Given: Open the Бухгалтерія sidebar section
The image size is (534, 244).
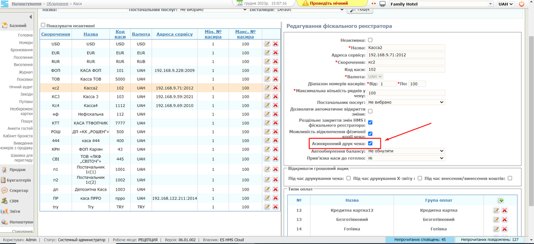Looking at the screenshot, I should point(19,180).
